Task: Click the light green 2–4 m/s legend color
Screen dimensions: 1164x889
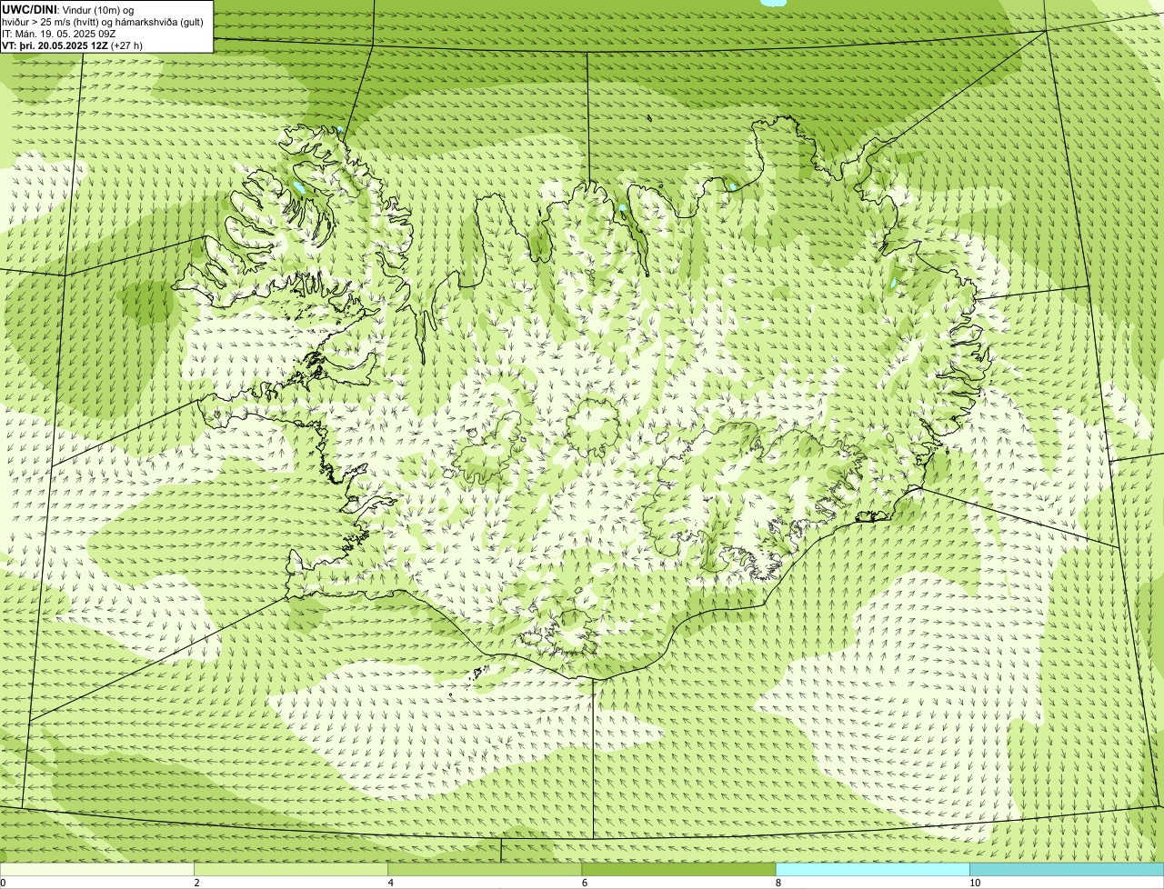Action: [x=291, y=870]
